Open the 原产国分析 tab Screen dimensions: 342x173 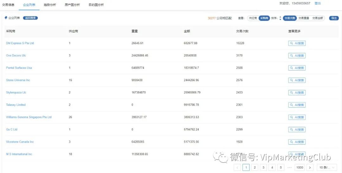[72, 5]
